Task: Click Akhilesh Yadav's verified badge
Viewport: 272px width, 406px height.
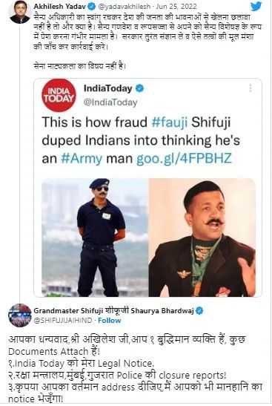Action: (92, 6)
